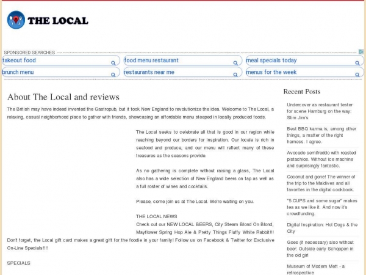This screenshot has height=275, width=366.
Task: Click search icon for menus for the week
Action: click(x=357, y=75)
